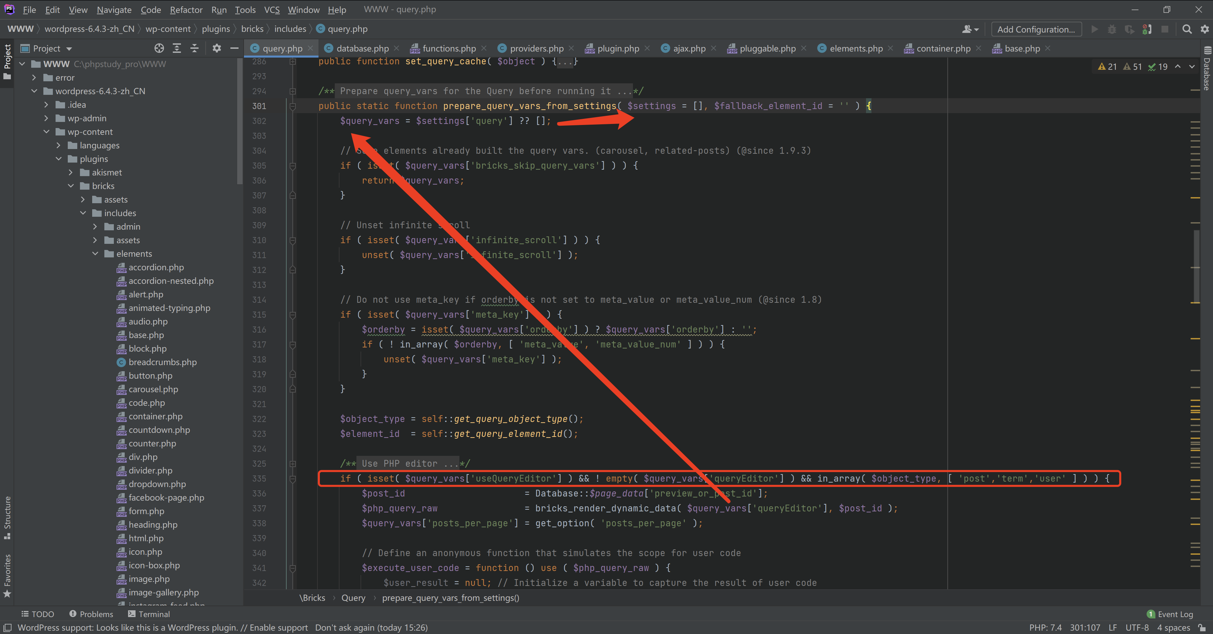Close the query.php tab

pos(310,48)
